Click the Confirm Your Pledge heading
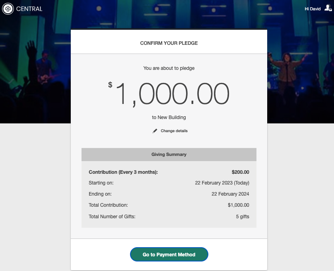Screen dimensions: 334x271 click(x=169, y=43)
